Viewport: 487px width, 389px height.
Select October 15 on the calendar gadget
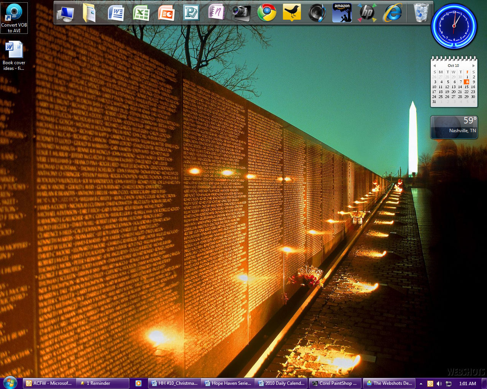tap(466, 87)
